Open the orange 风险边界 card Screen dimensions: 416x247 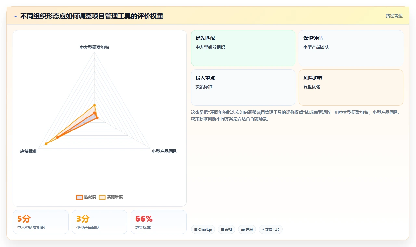351,88
